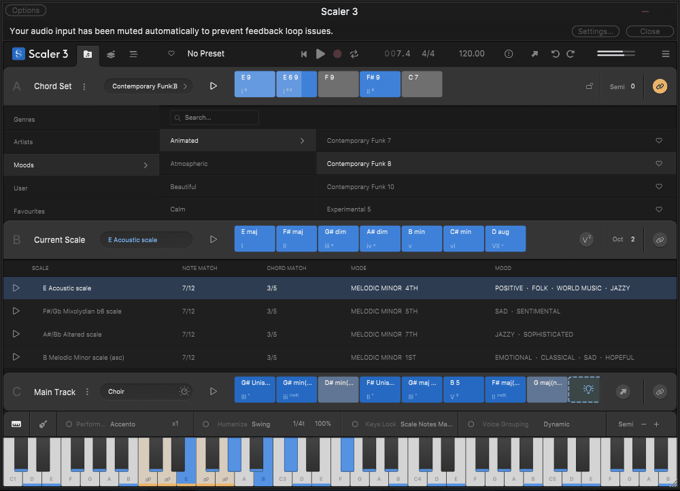Toggle the orange link button in section A
This screenshot has height=491, width=680.
tap(660, 86)
